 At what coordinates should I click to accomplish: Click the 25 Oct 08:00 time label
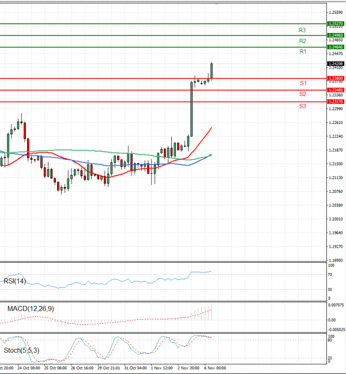pyautogui.click(x=55, y=368)
